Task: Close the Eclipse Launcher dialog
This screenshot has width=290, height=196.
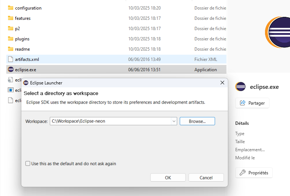Action: point(222,83)
